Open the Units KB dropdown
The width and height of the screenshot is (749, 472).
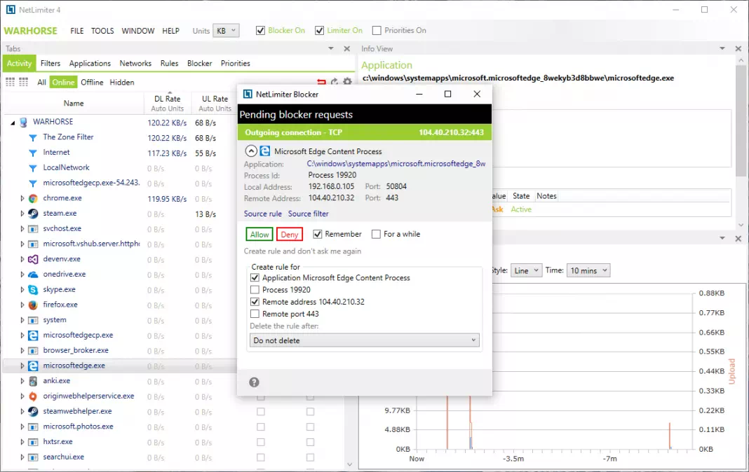pos(225,31)
